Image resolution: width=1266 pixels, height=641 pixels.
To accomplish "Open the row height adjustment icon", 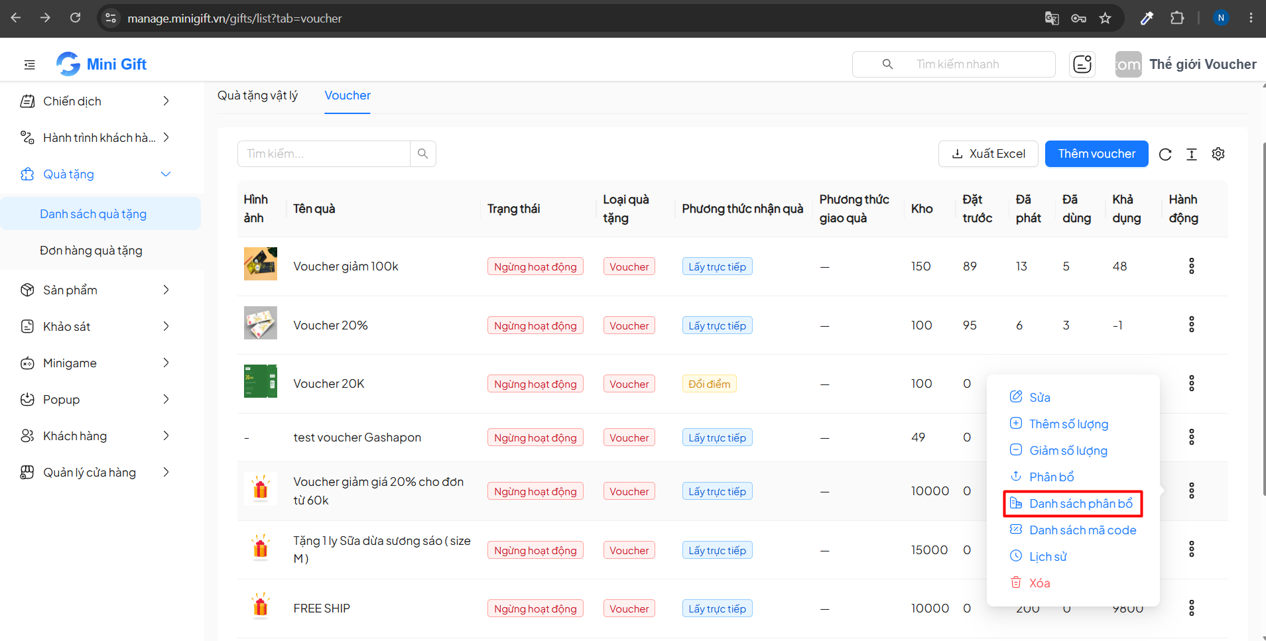I will click(x=1192, y=154).
